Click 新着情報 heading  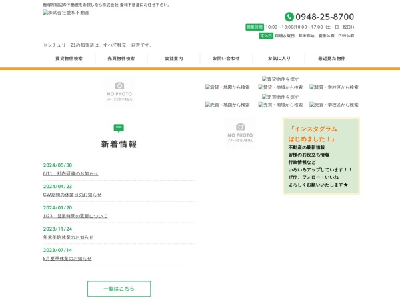point(119,144)
